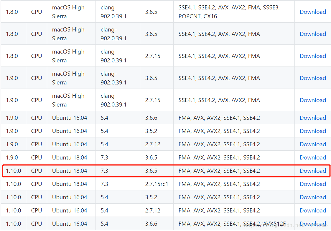The image size is (331, 231).
Task: Click the Python version 3.6.5 in the highlighted row
Action: [x=151, y=171]
